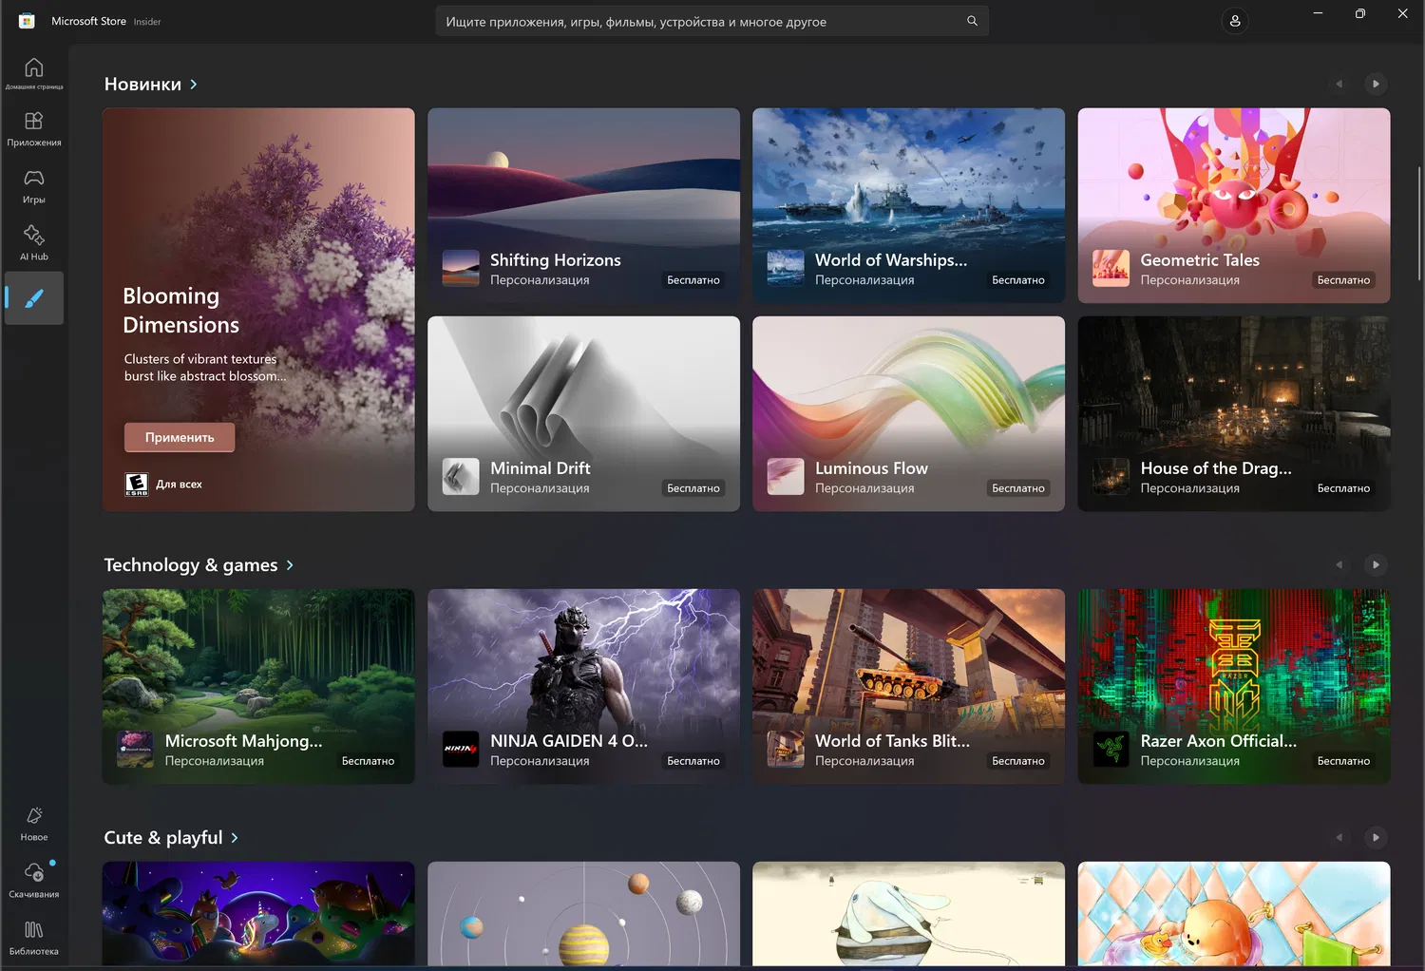1425x971 pixels.
Task: Open the Home page sidebar icon
Action: (34, 72)
